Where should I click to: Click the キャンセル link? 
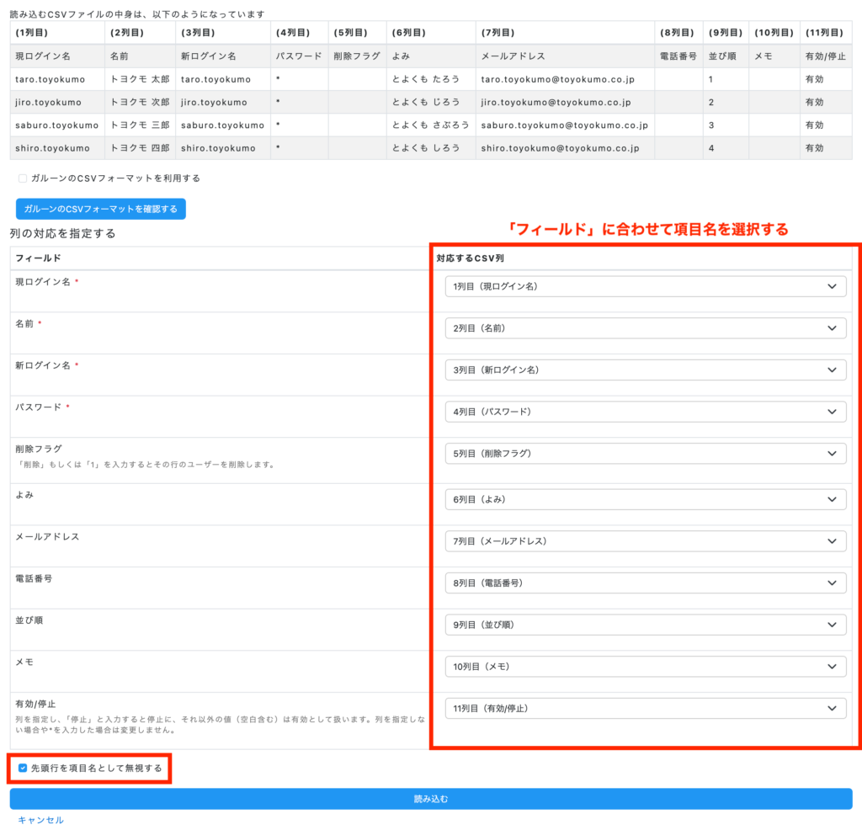click(41, 820)
